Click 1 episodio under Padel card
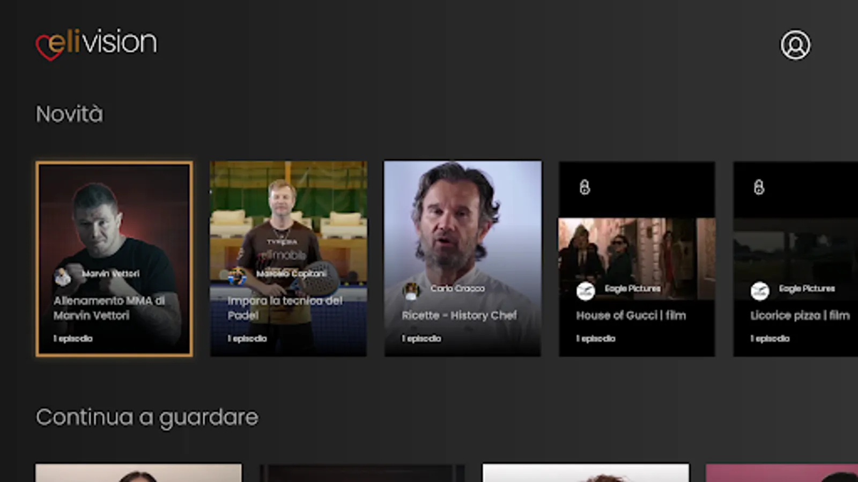Image resolution: width=858 pixels, height=482 pixels. [247, 338]
